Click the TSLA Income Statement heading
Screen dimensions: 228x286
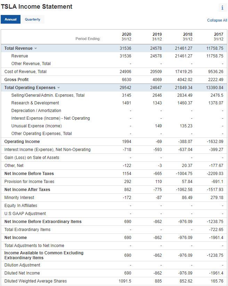point(36,7)
